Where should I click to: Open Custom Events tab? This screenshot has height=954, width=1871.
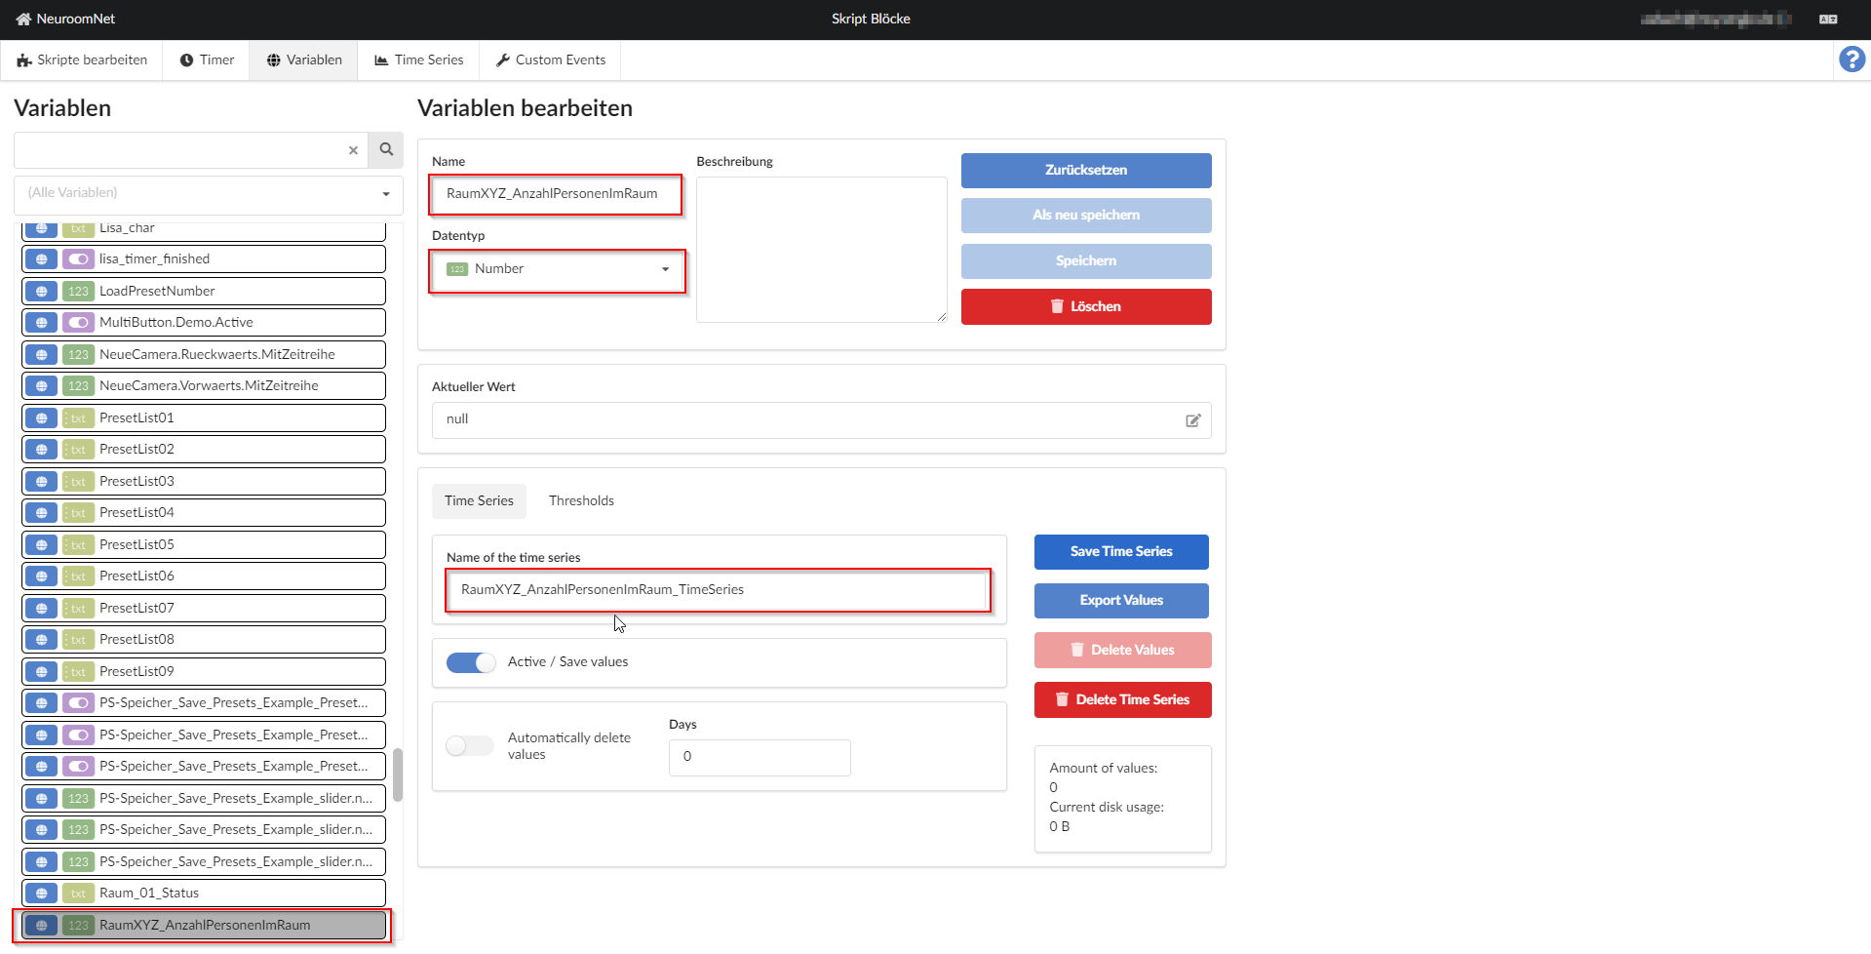(x=551, y=60)
